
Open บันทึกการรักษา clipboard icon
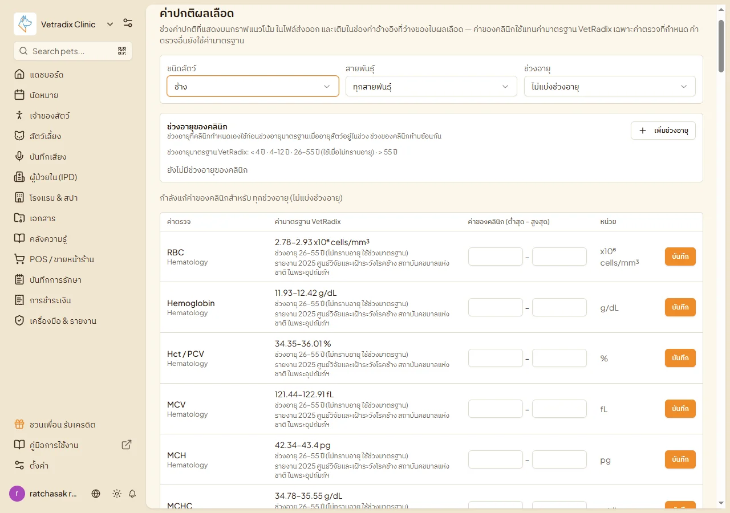pyautogui.click(x=19, y=280)
